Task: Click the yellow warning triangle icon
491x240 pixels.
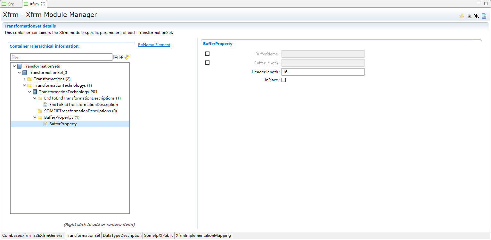Action: coord(462,16)
